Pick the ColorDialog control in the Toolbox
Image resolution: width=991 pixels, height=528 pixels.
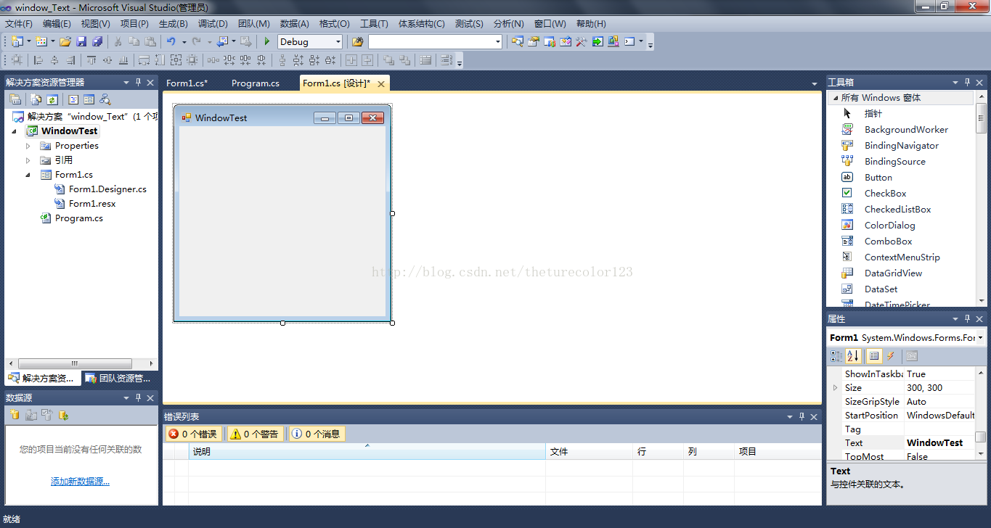pos(889,225)
